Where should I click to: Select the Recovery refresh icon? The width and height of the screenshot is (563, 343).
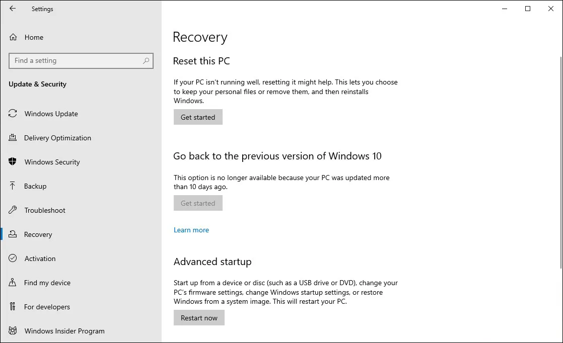(x=13, y=234)
